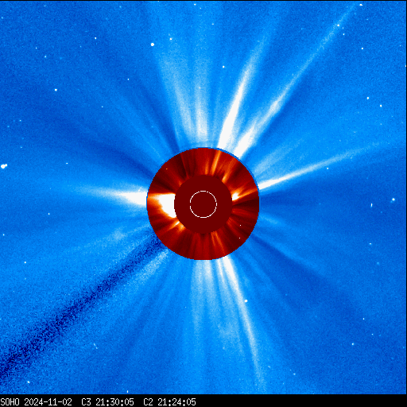Click the C2 21:24:05 timestamp text
The image size is (407, 407).
pos(169,402)
